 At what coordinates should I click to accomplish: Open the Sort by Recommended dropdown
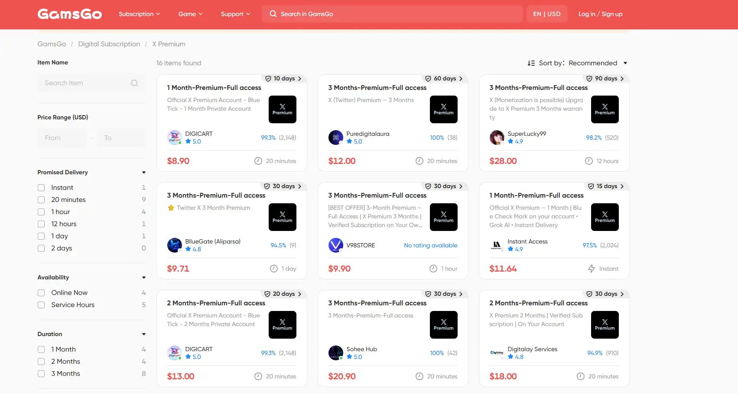pos(598,63)
